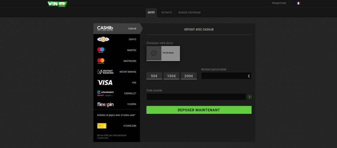
Task: Switch to the Retraits tab
Action: (x=167, y=12)
